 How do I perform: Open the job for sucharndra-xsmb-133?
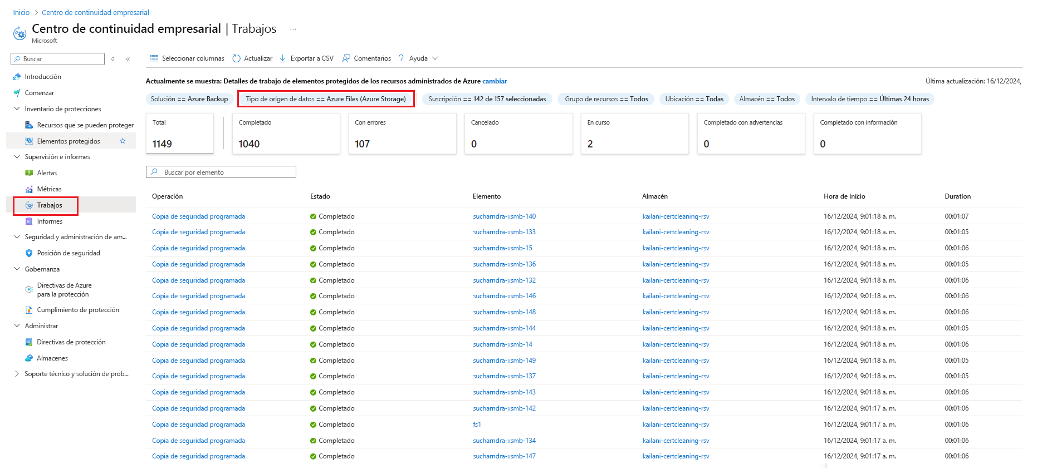click(198, 232)
